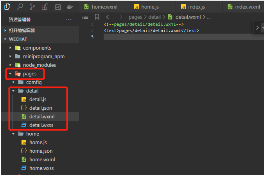Collapse the pages folder

[11, 73]
